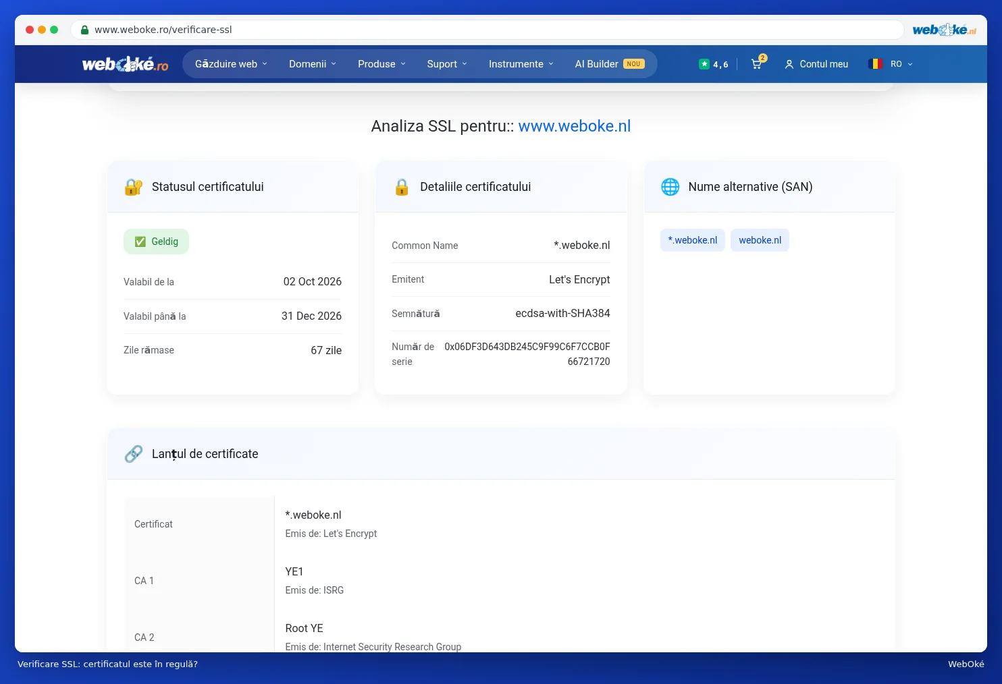Click the Common Name value *.weboke.nl
This screenshot has width=1002, height=684.
click(x=582, y=246)
